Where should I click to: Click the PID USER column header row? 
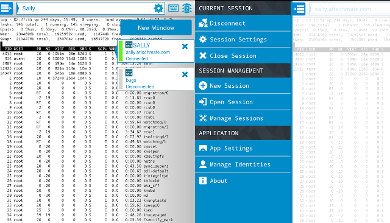pyautogui.click(x=58, y=49)
